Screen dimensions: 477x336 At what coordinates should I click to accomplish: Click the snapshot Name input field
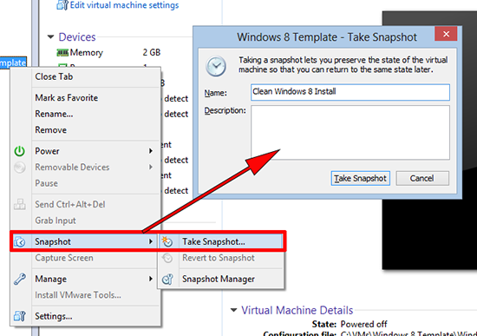click(x=350, y=92)
